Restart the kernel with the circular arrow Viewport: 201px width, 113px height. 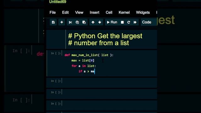[128, 22]
